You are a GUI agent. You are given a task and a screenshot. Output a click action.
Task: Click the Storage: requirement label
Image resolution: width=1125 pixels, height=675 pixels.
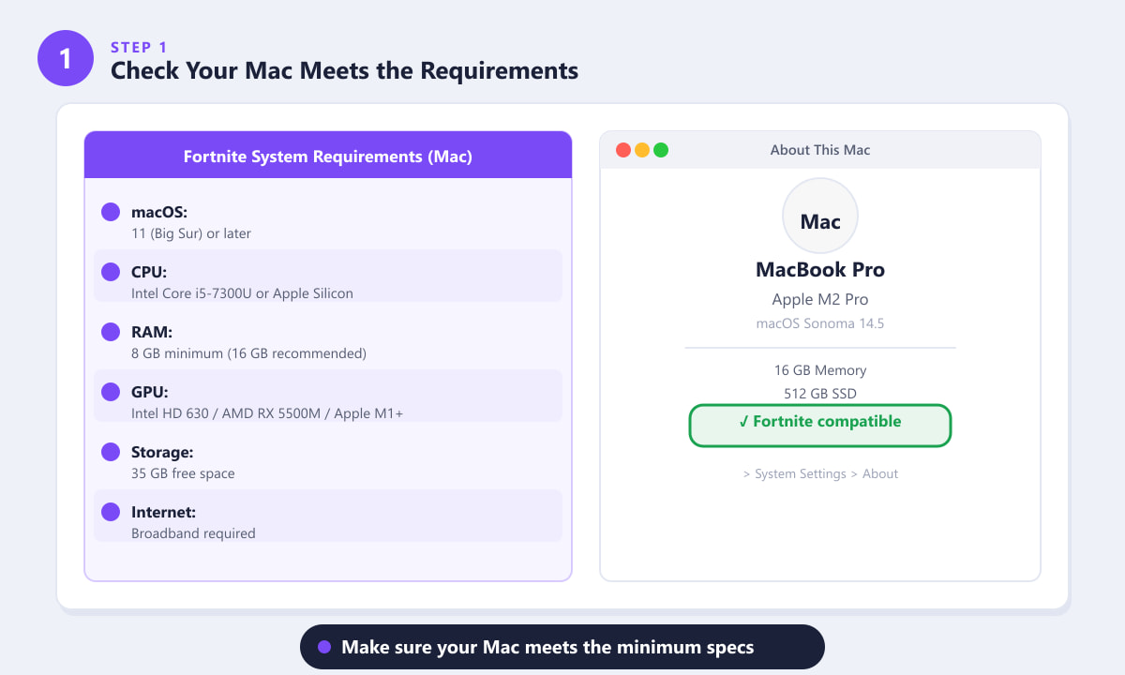pyautogui.click(x=162, y=453)
